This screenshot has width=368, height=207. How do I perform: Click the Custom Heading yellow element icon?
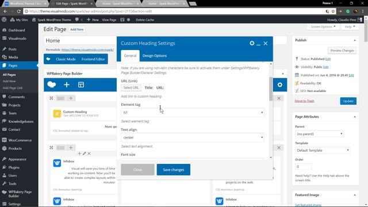(57, 114)
